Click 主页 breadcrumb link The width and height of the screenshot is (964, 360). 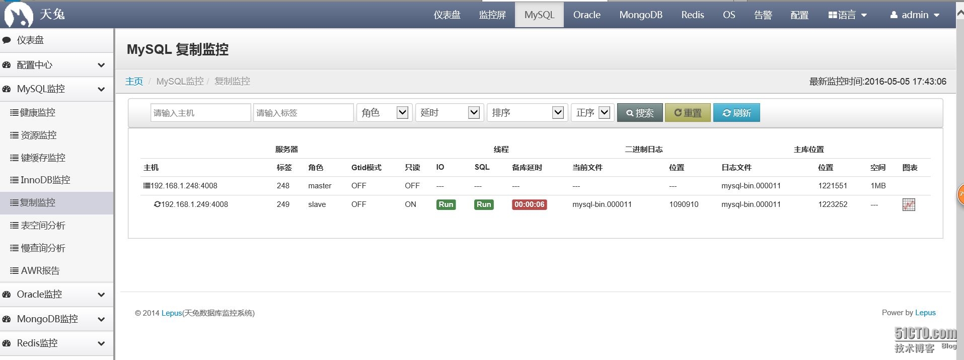coord(134,81)
